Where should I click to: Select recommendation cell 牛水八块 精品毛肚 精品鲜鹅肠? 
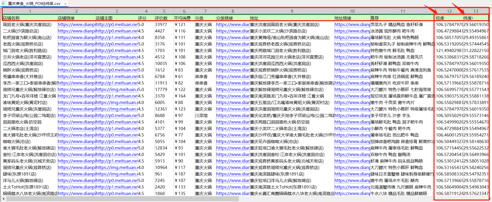click(403, 193)
